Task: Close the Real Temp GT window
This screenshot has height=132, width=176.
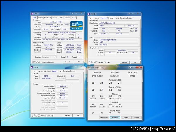Action: click(139, 67)
